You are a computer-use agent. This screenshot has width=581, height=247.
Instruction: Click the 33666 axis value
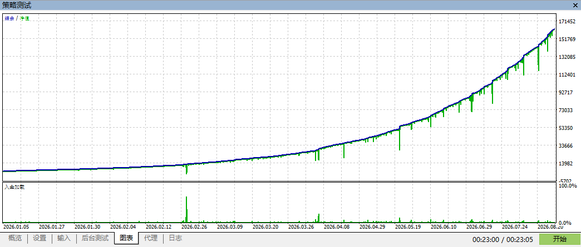pyautogui.click(x=566, y=145)
